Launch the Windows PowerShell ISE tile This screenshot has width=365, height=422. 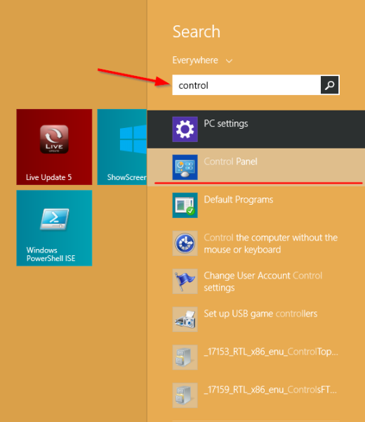point(54,228)
